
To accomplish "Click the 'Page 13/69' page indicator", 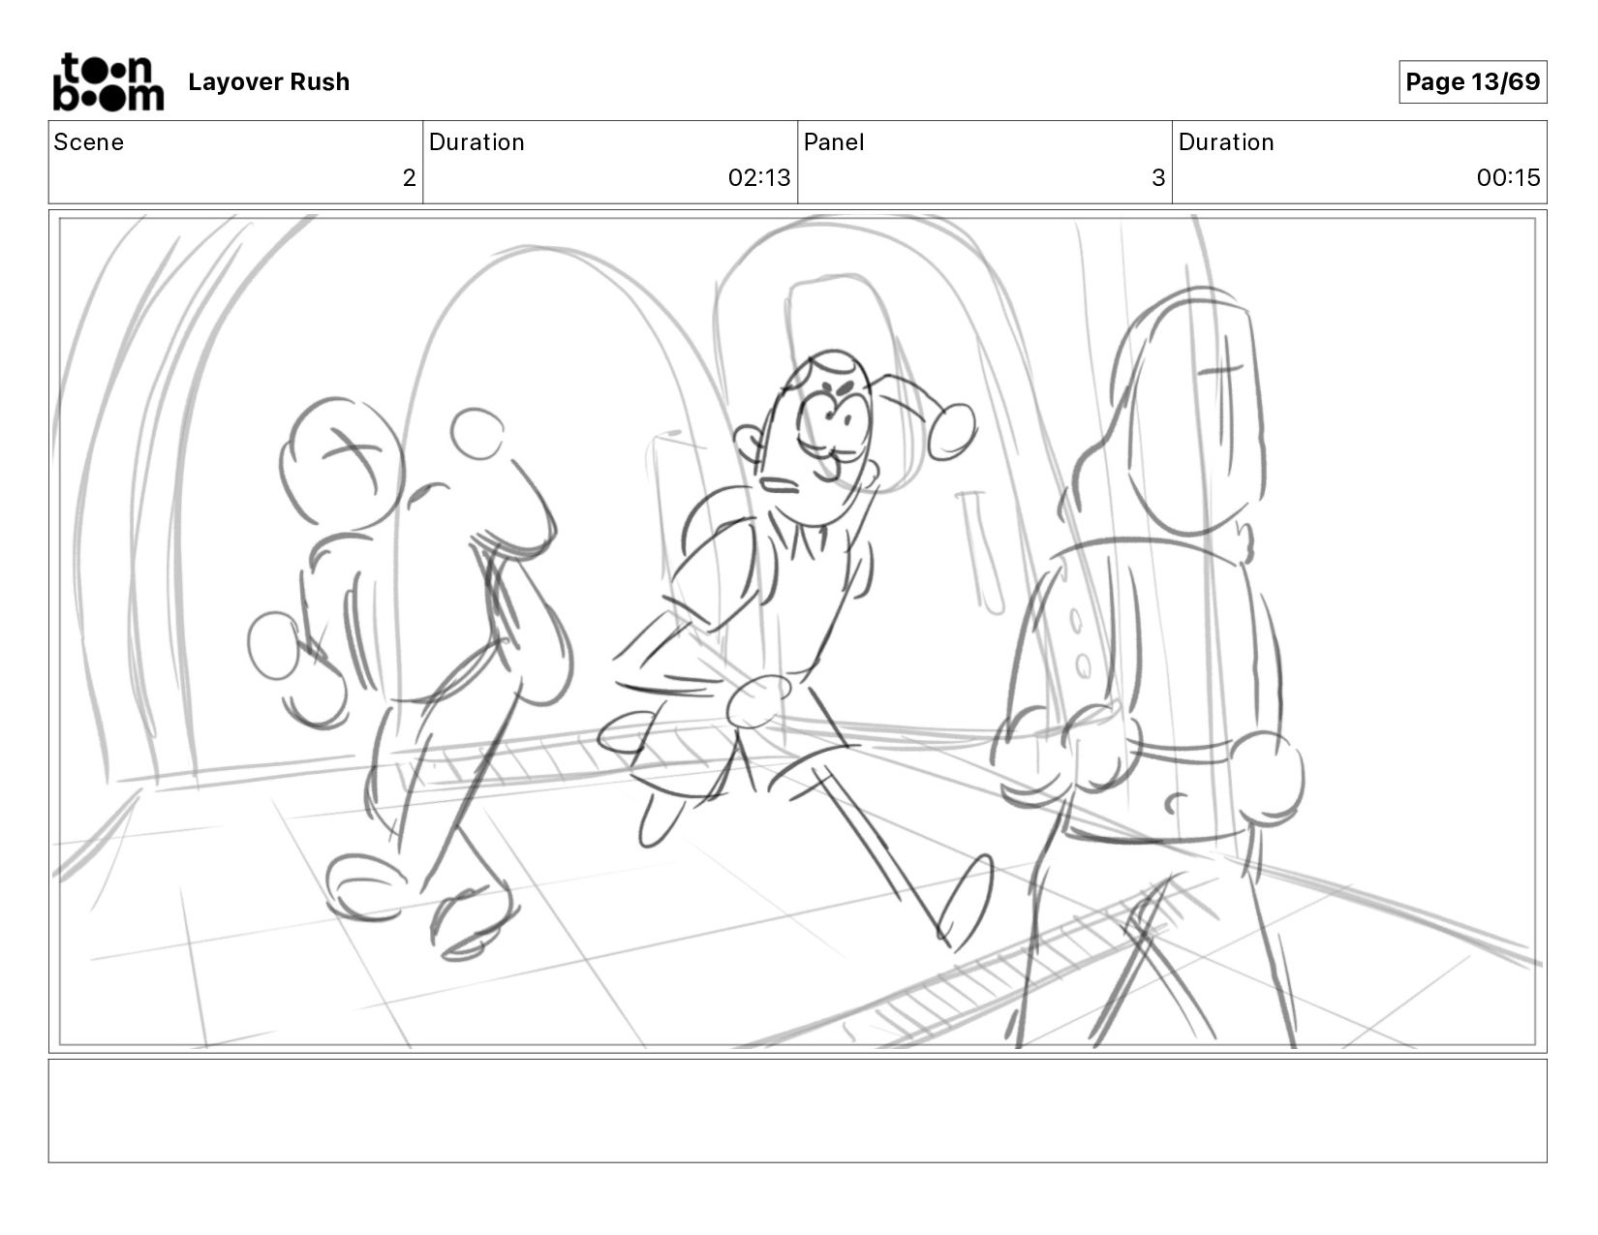I will (1472, 82).
